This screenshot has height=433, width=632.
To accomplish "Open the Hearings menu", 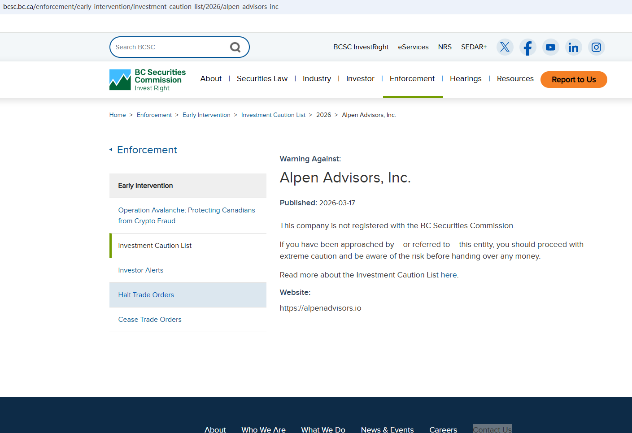I will [x=466, y=78].
